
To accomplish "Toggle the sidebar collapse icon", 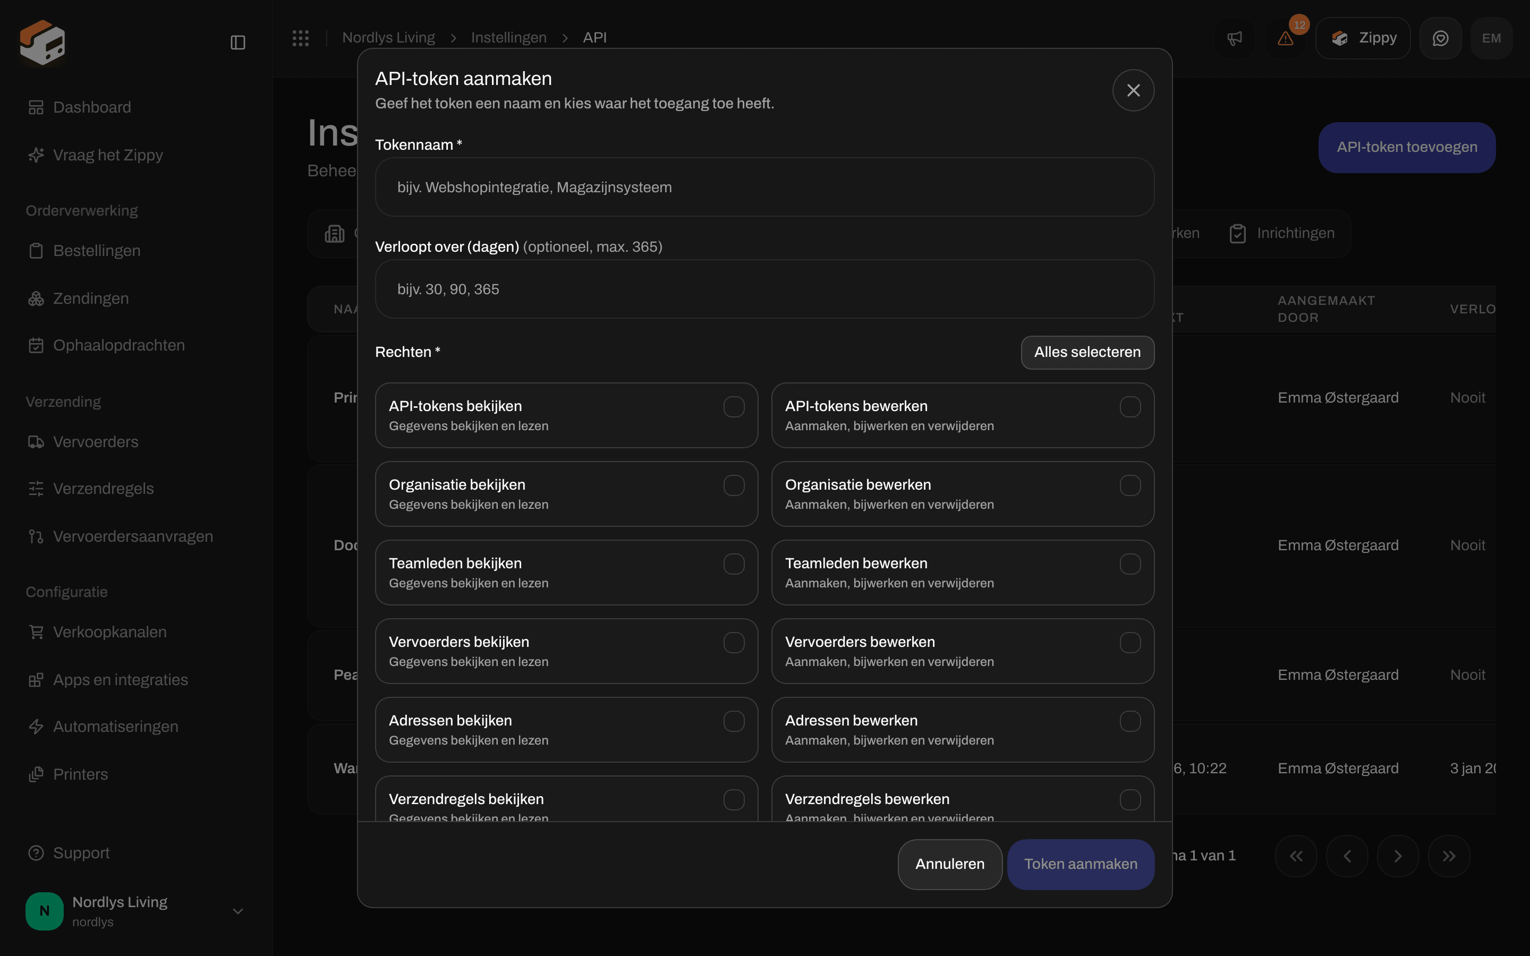I will [x=237, y=42].
